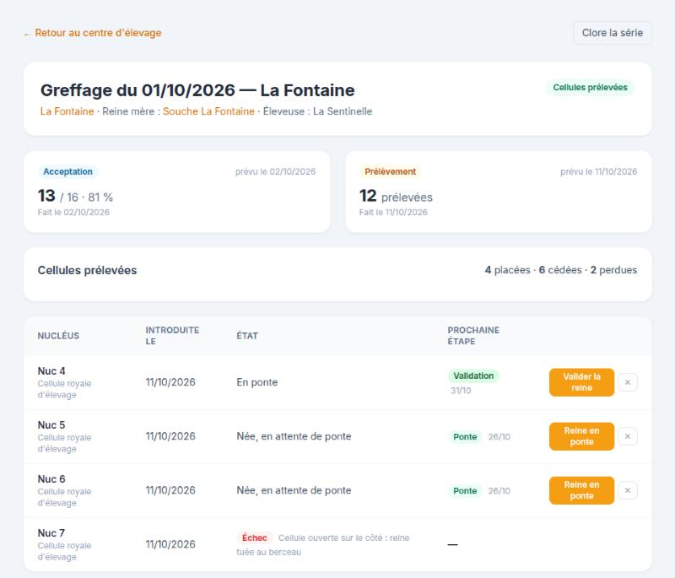Click the × icon for Nuc 6
The width and height of the screenshot is (675, 578).
627,490
